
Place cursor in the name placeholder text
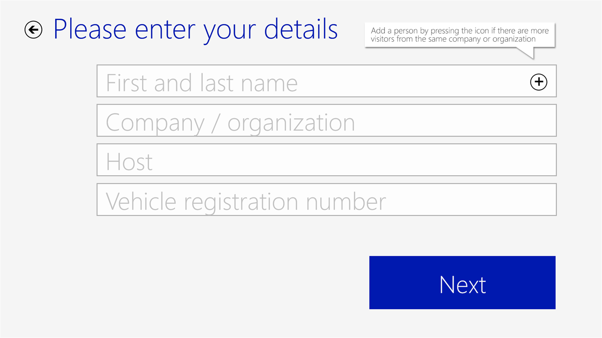[202, 82]
